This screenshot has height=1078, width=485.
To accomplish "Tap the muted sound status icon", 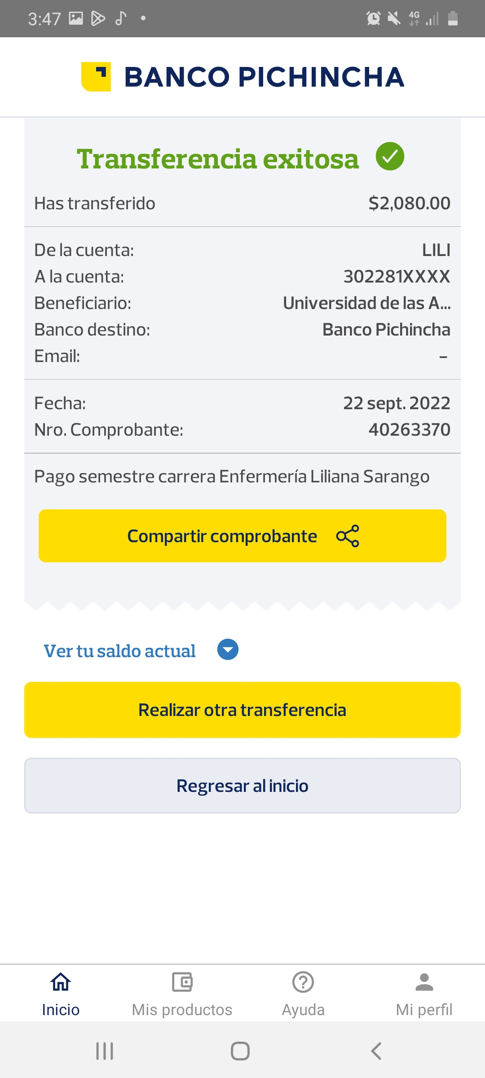I will click(394, 18).
